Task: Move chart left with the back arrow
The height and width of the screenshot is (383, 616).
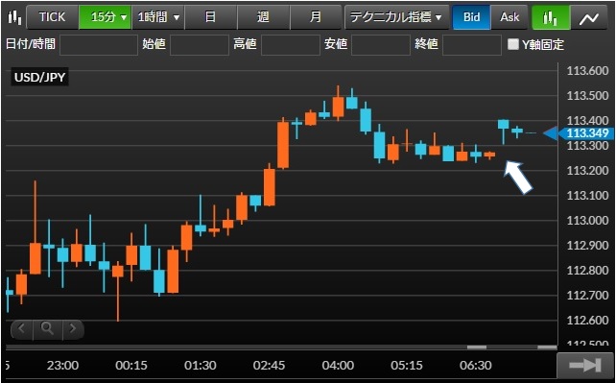Action: 22,329
